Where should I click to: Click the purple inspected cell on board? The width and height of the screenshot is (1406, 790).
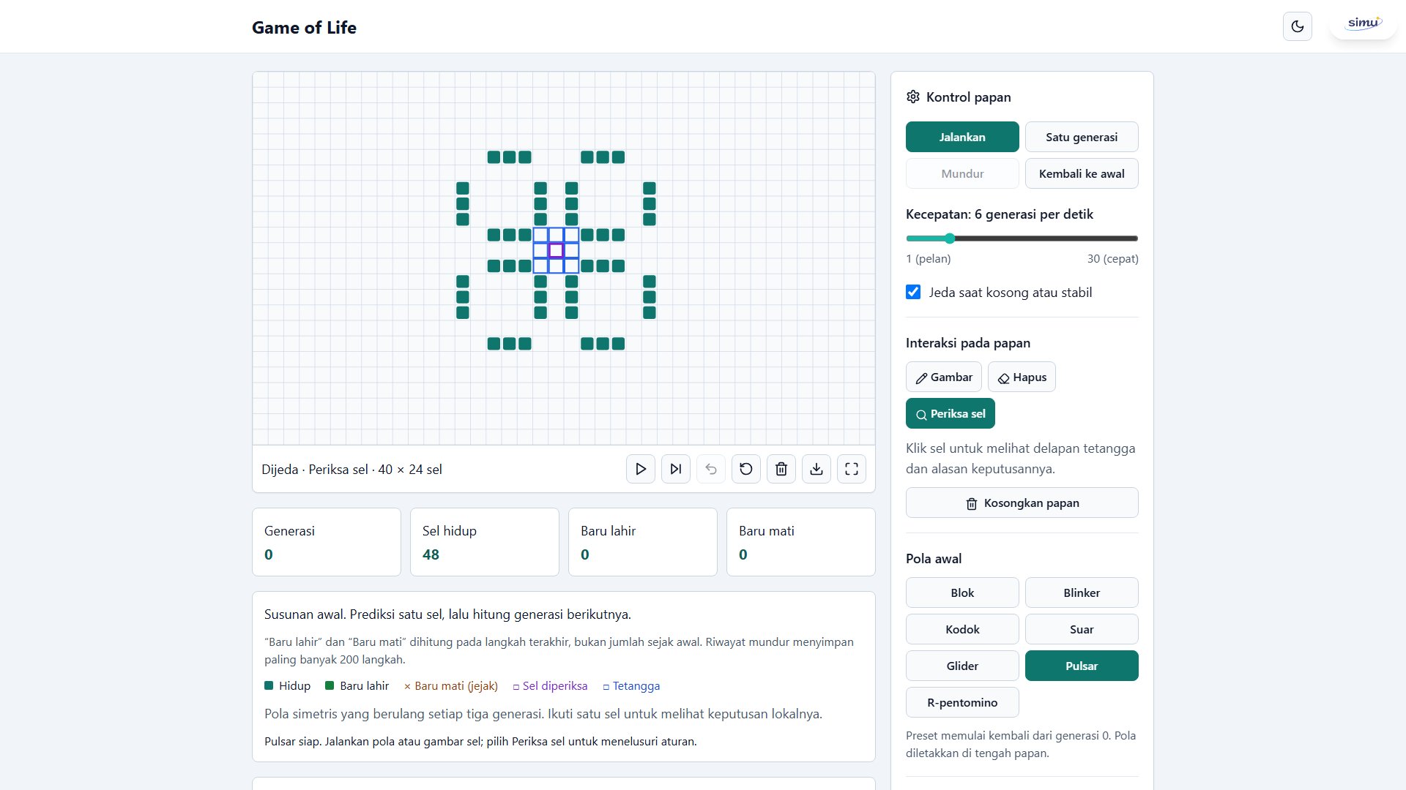(x=556, y=250)
